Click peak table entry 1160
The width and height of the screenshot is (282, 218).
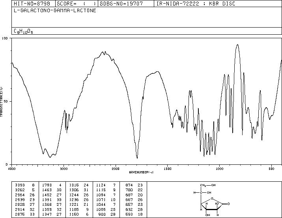(x=74, y=214)
